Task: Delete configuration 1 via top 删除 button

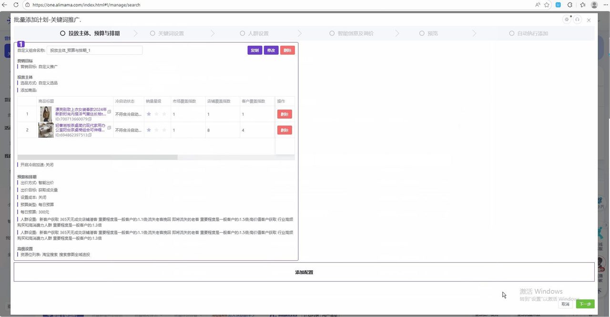Action: (287, 50)
